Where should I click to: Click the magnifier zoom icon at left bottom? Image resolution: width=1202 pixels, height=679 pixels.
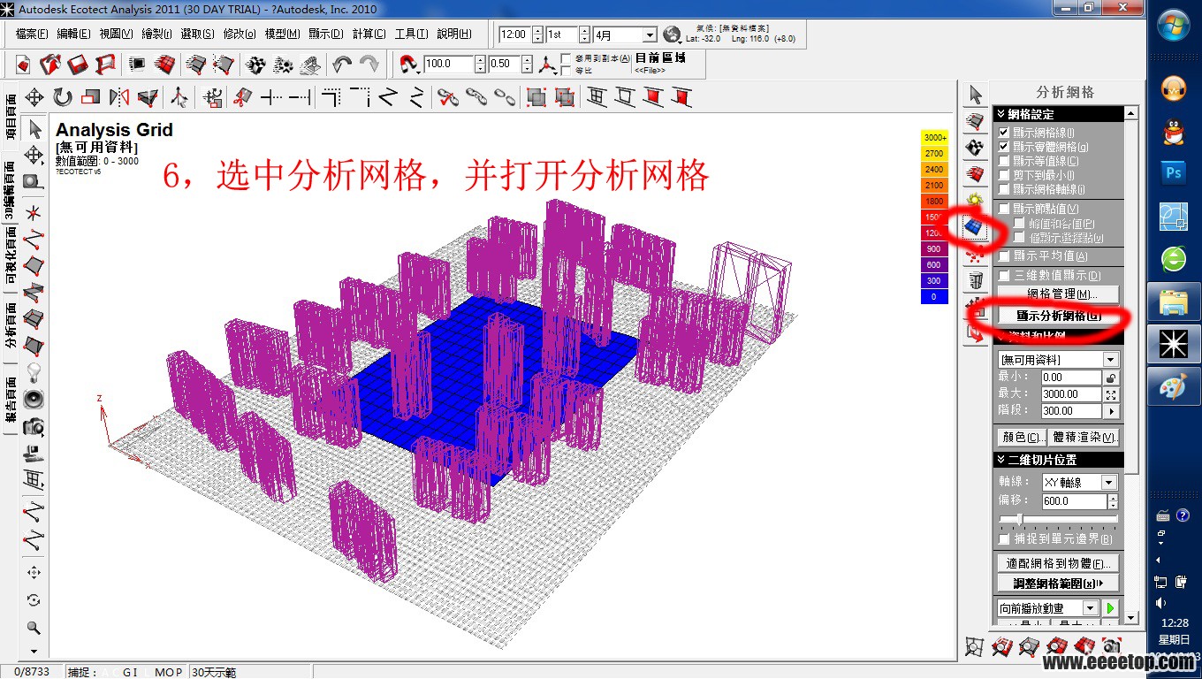34,628
